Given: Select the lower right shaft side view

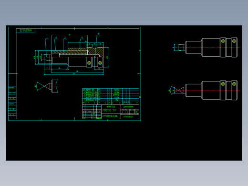Looking at the screenshot, I should pyautogui.click(x=205, y=90).
